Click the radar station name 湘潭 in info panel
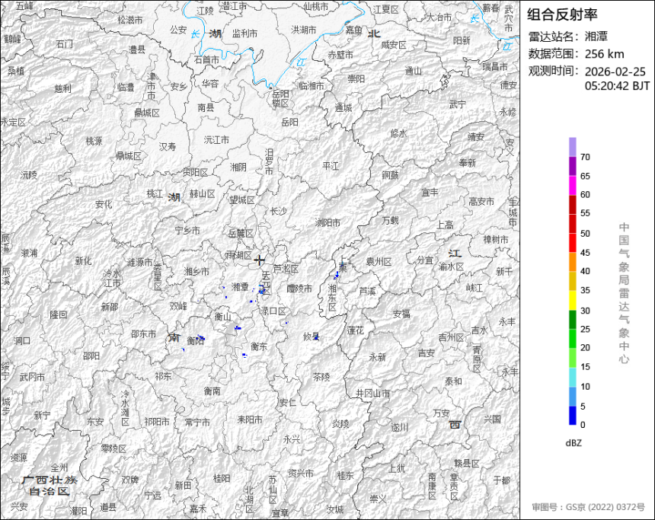Viewport: 655px width, 520px height. [596, 37]
